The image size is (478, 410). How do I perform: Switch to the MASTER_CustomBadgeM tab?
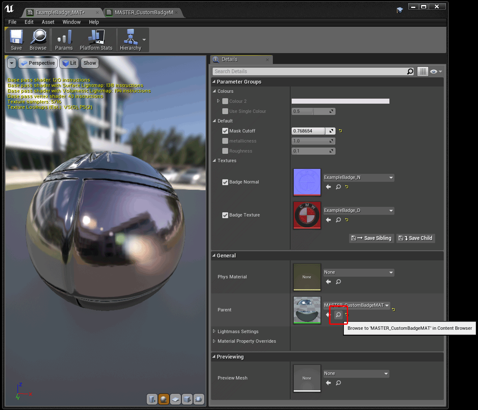pyautogui.click(x=142, y=13)
